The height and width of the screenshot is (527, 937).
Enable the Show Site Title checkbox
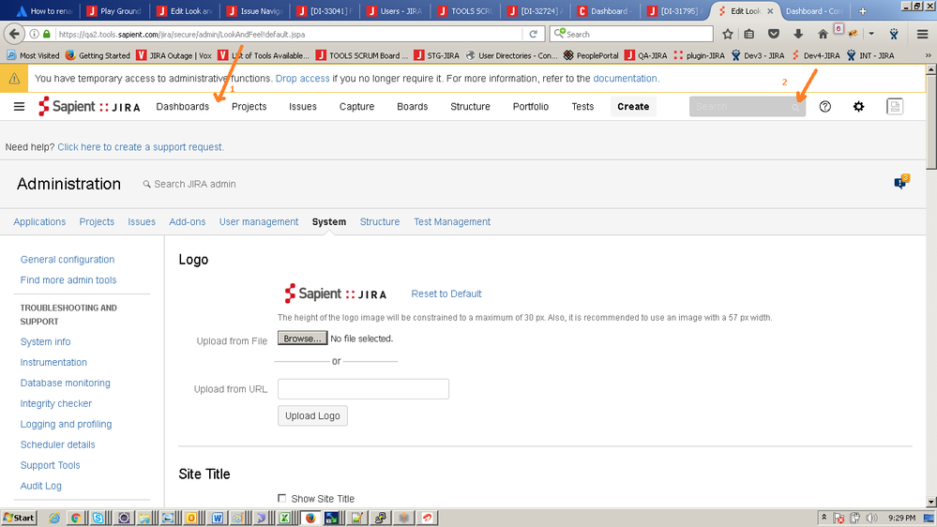[x=282, y=498]
